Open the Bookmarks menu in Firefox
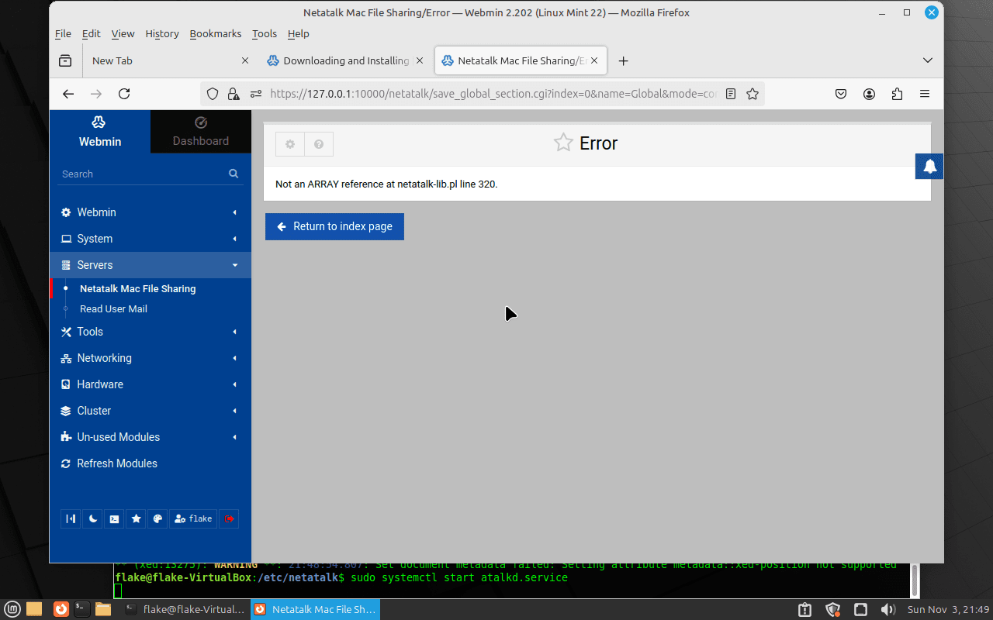Viewport: 993px width, 620px height. tap(215, 33)
